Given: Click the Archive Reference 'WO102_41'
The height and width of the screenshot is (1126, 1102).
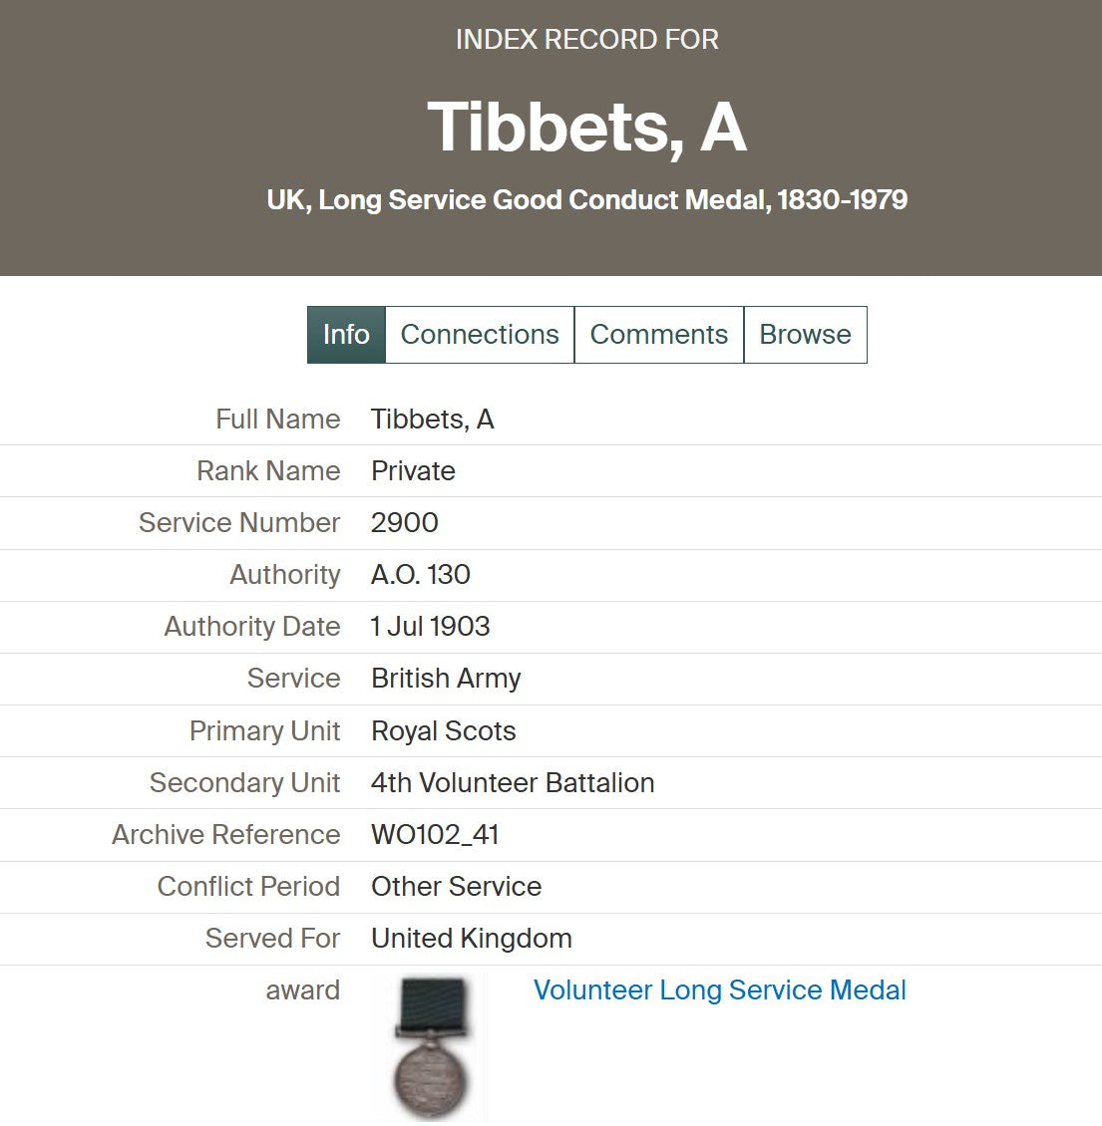Looking at the screenshot, I should coord(435,834).
